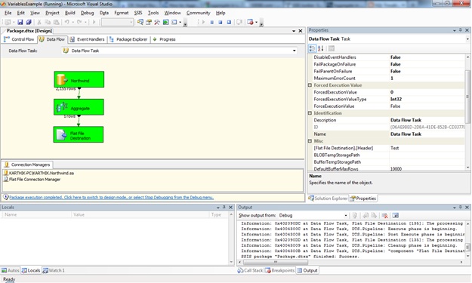Open the Project menu

tap(52, 13)
